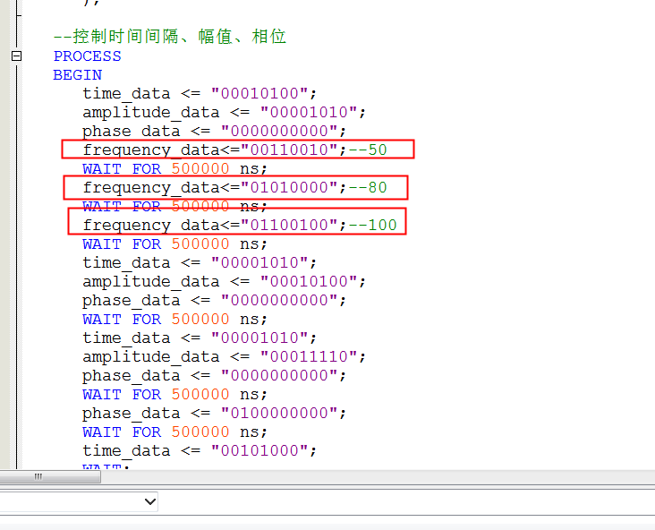Place cursor on time_data "00010100" line
The height and width of the screenshot is (530, 655).
click(x=200, y=94)
